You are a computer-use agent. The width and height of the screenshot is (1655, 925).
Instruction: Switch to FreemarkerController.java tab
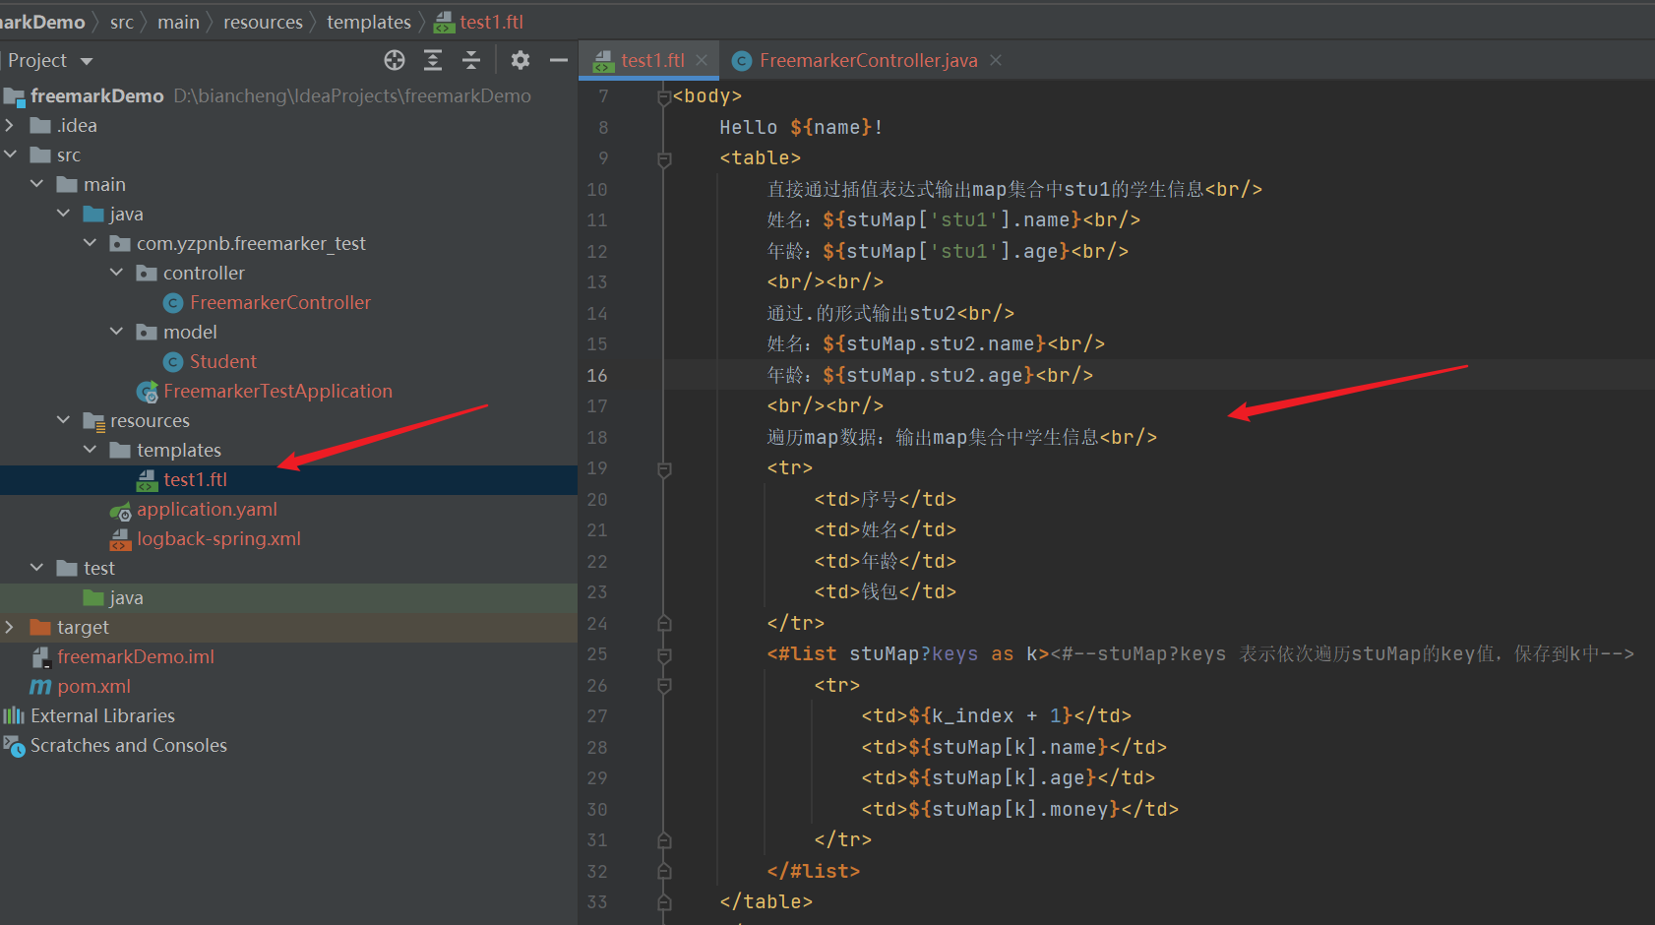pos(869,60)
